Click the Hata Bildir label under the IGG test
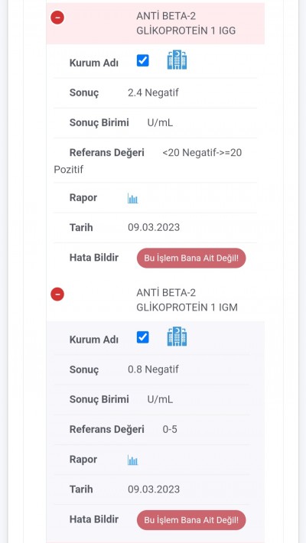 (94, 258)
